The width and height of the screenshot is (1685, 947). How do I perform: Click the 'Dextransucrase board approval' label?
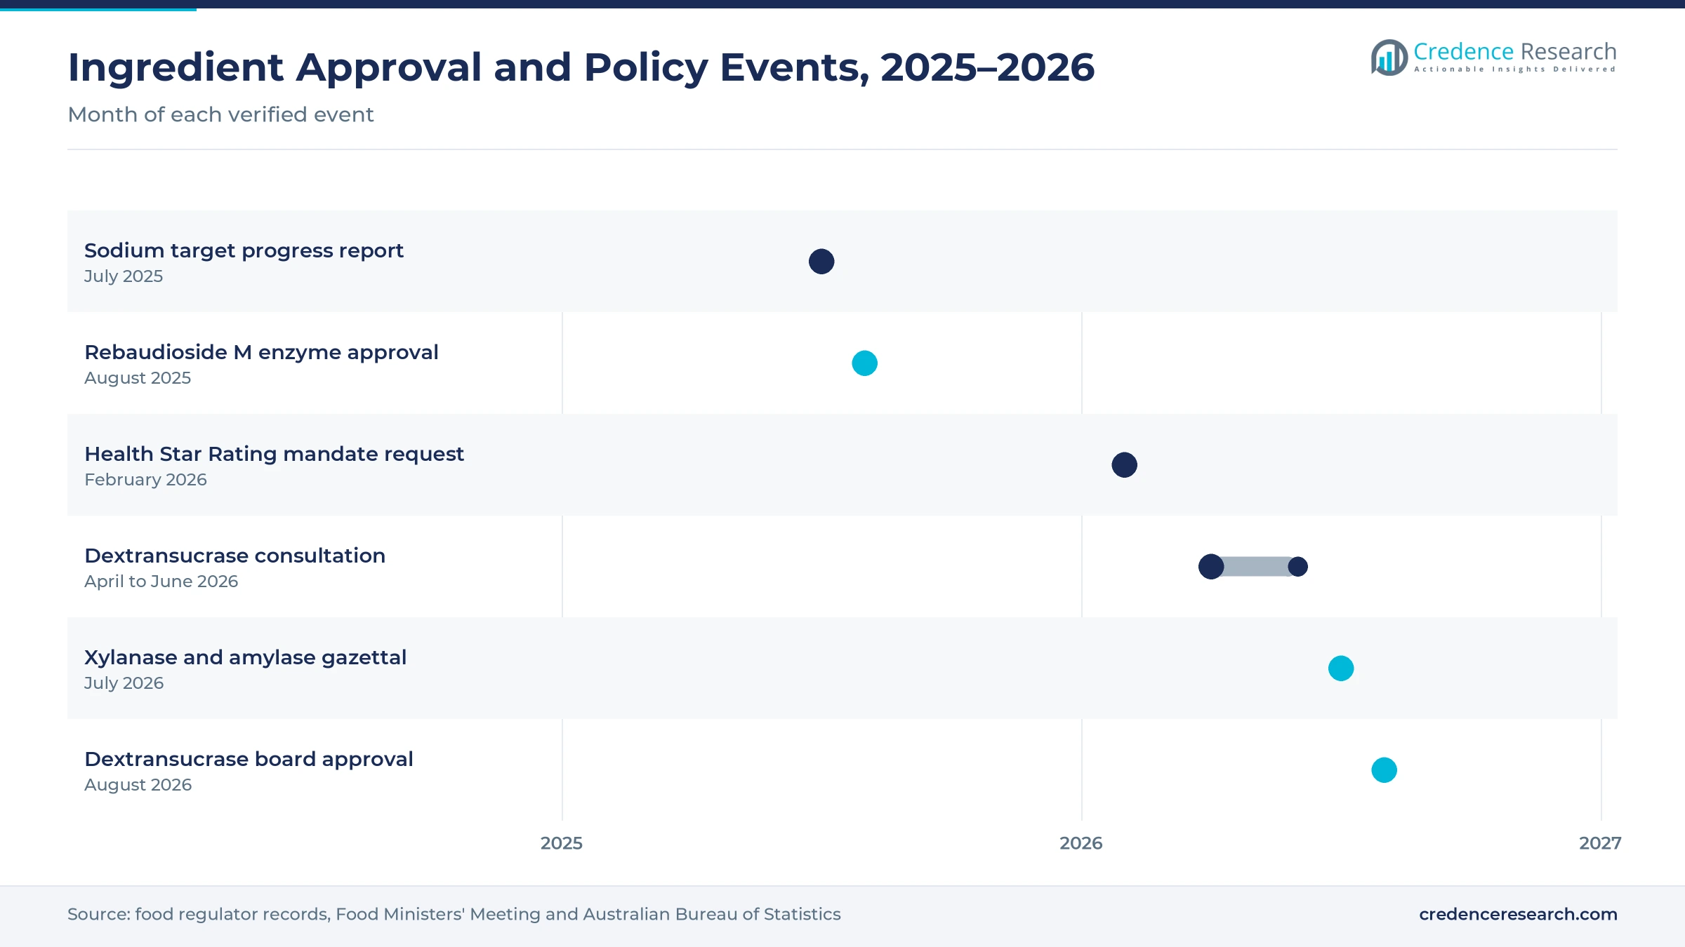(x=249, y=759)
